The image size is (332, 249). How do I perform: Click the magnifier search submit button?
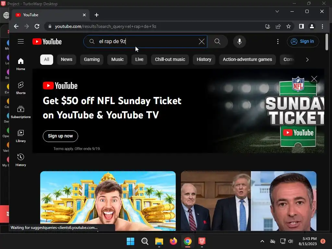[x=218, y=41]
